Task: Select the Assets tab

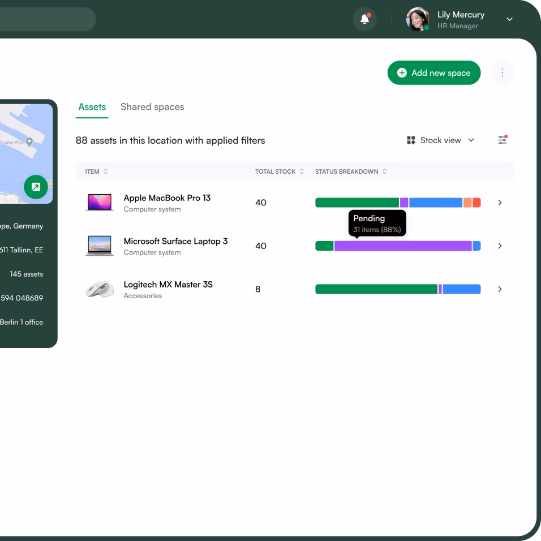Action: [x=92, y=107]
